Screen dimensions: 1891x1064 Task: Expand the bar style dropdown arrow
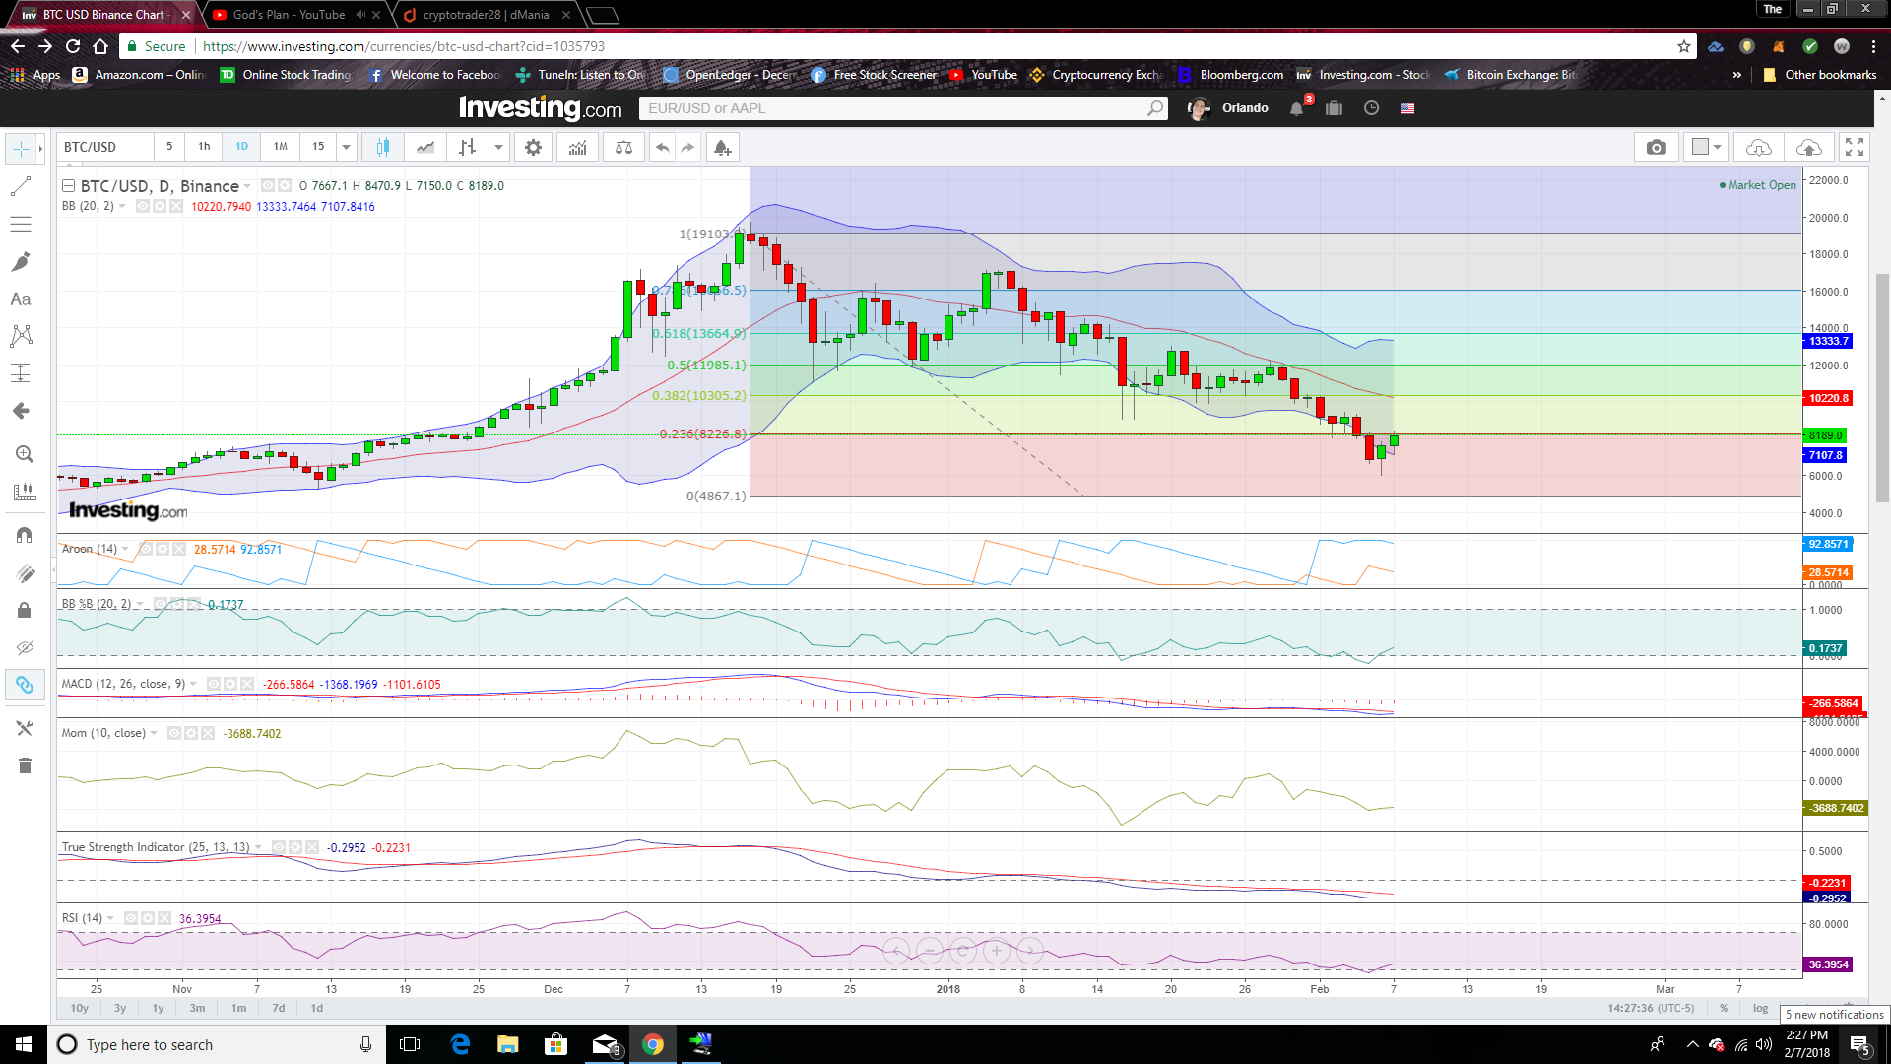[x=498, y=147]
